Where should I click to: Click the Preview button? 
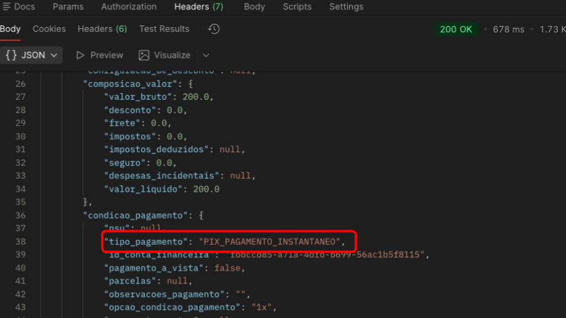pyautogui.click(x=100, y=55)
